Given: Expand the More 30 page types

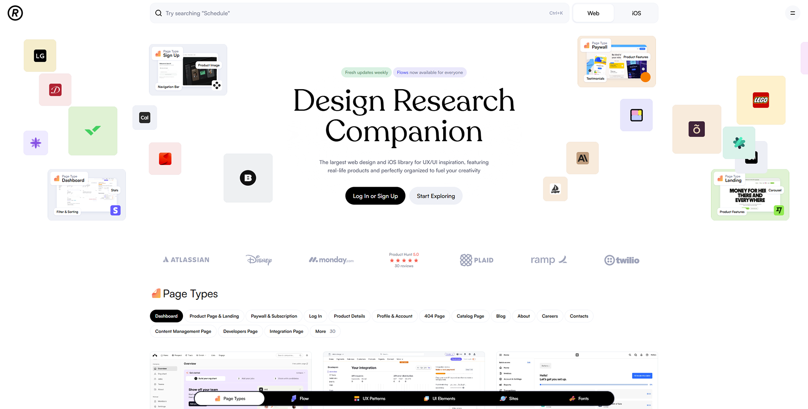Looking at the screenshot, I should pyautogui.click(x=325, y=331).
